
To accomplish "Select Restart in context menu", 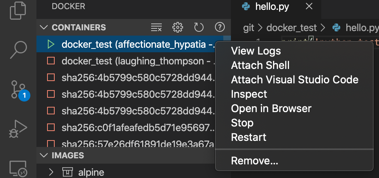I will pos(249,137).
